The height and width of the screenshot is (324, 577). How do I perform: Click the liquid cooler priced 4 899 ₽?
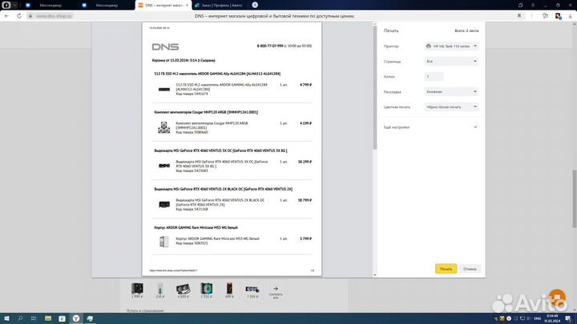[183, 289]
